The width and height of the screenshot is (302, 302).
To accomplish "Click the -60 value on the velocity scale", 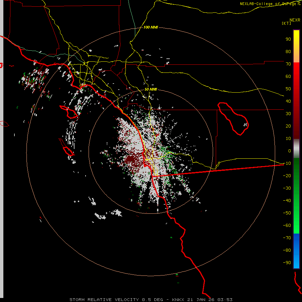I will pyautogui.click(x=287, y=225).
